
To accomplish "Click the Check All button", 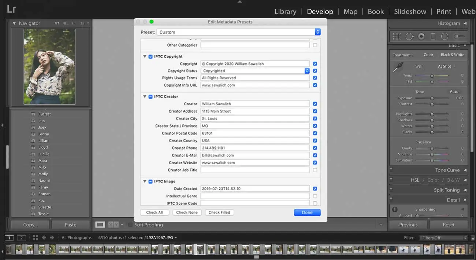I will 155,212.
